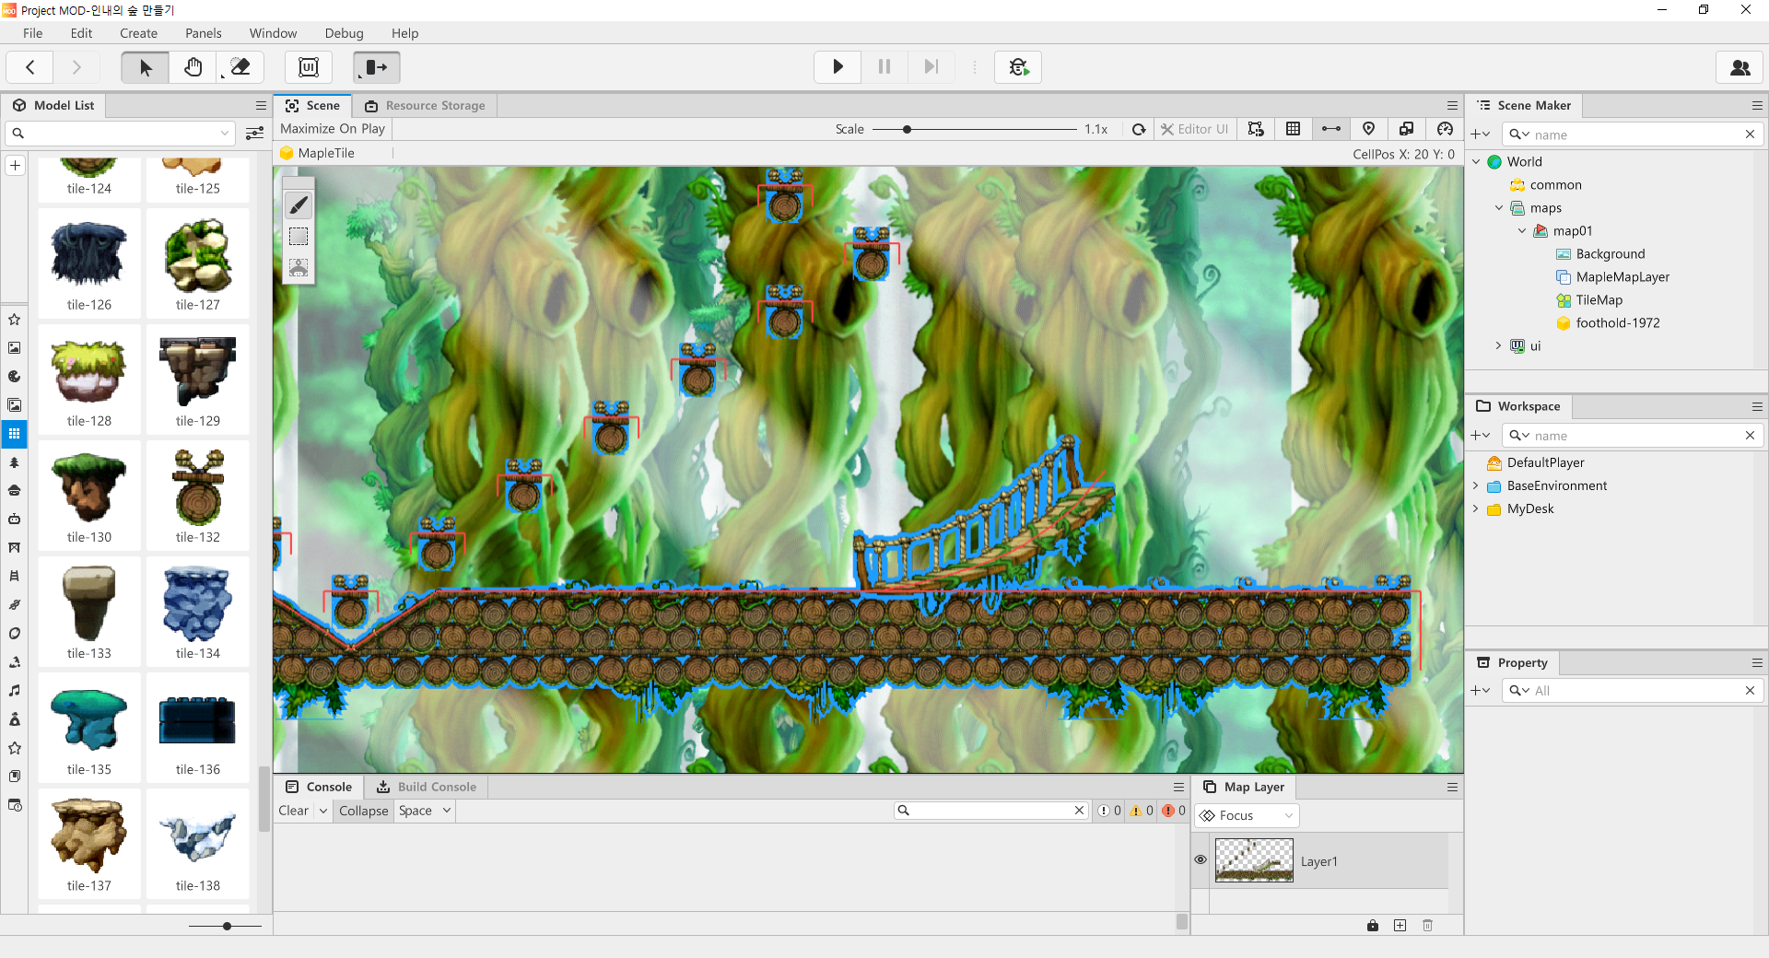
Task: Toggle warning filter in console
Action: [x=1142, y=811]
